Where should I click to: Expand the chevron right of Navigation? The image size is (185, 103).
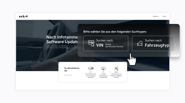[x=73, y=75]
